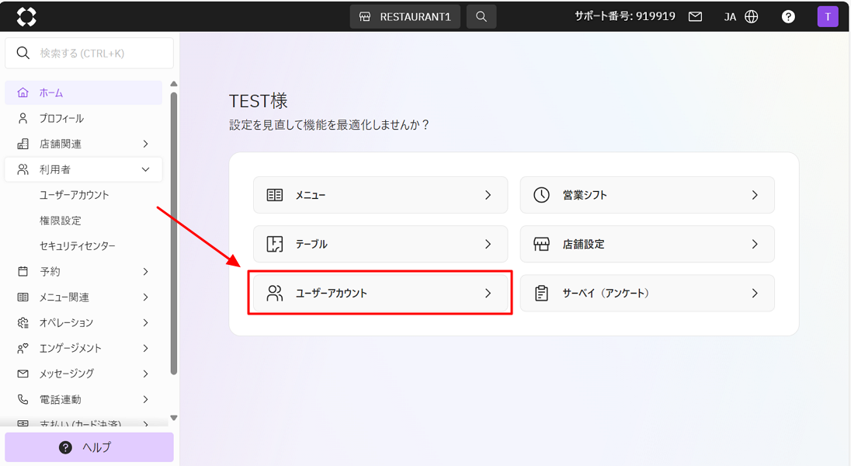
Task: Open エンゲージメント sidebar menu
Action: coord(84,348)
